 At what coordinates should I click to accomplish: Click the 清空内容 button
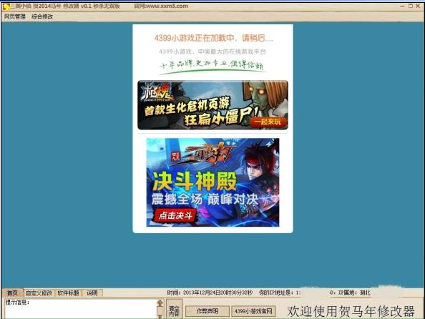click(x=174, y=310)
